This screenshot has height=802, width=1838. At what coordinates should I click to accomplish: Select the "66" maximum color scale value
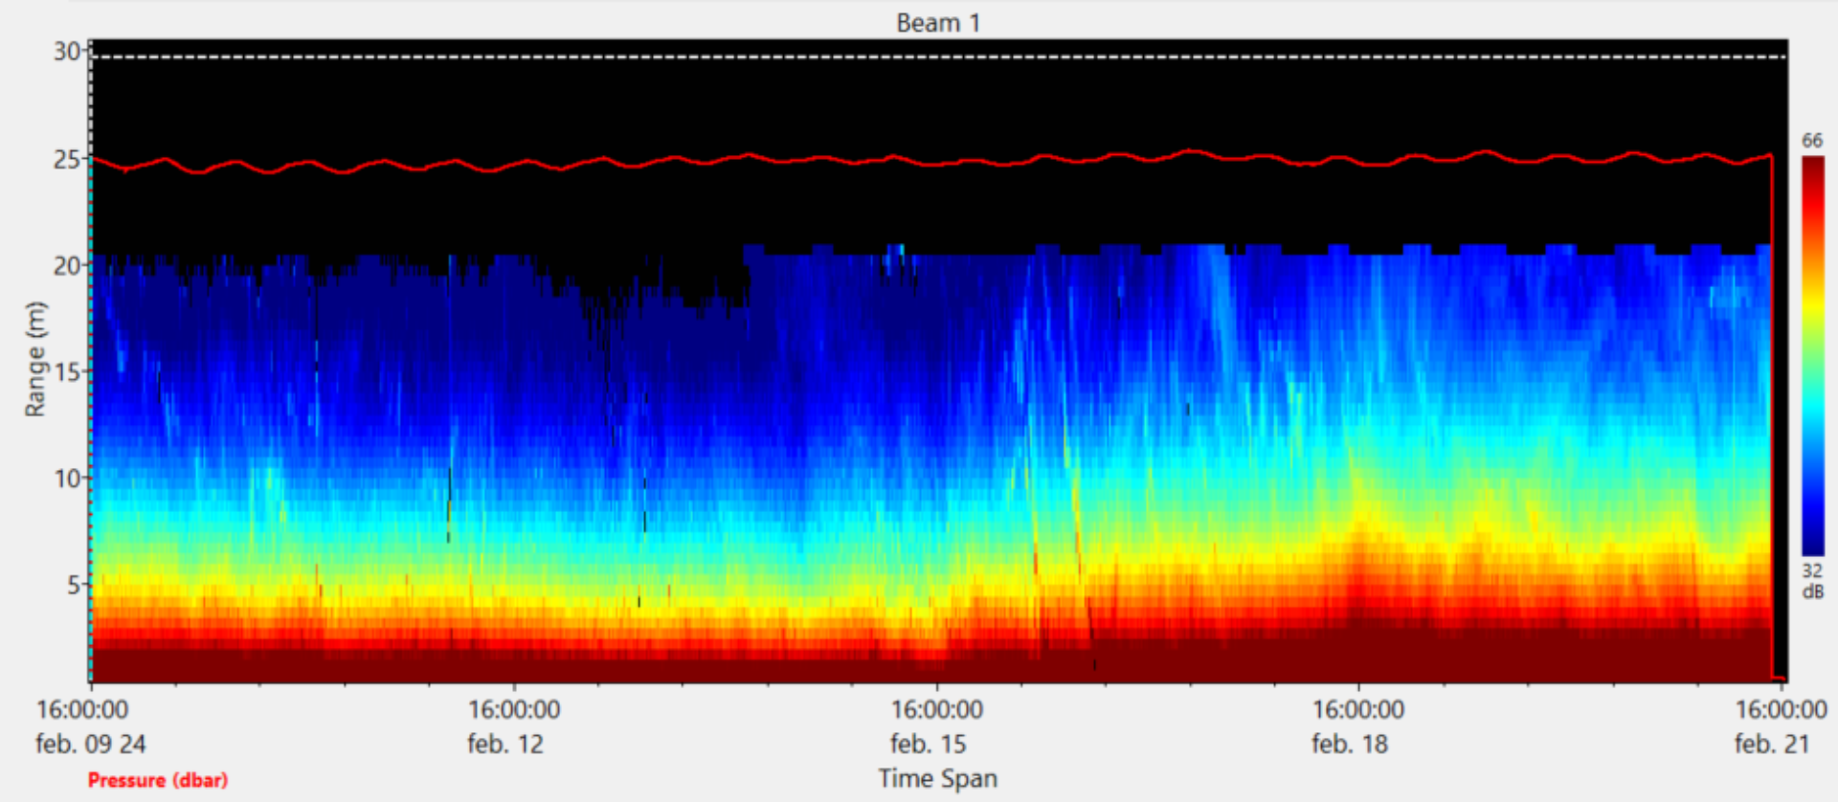1812,141
